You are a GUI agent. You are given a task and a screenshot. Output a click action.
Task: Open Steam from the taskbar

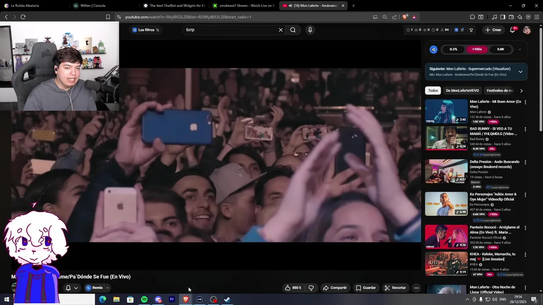(x=227, y=299)
